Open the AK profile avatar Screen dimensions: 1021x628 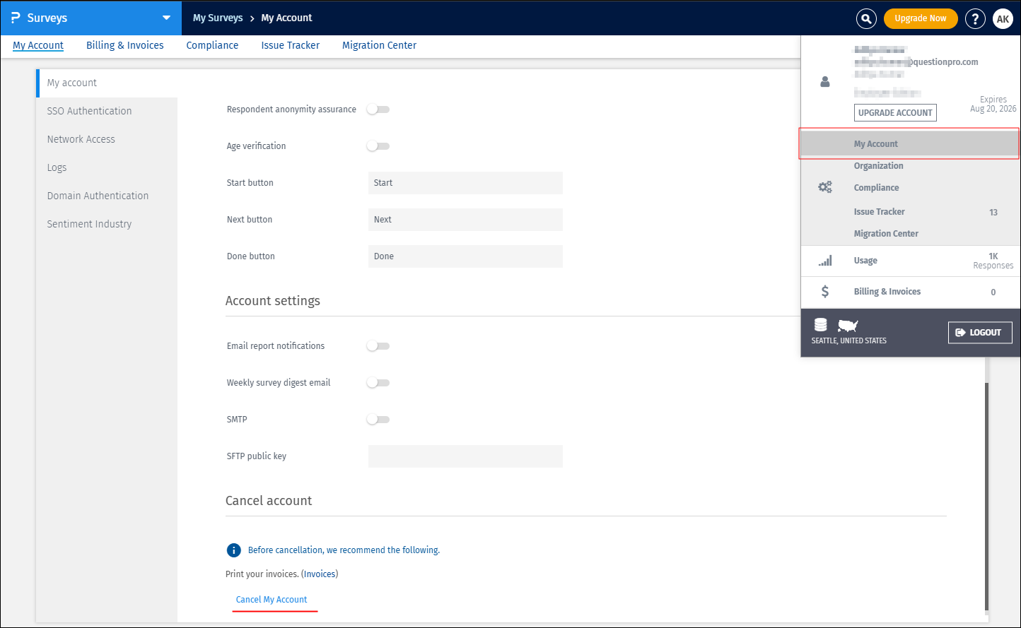coord(1003,18)
